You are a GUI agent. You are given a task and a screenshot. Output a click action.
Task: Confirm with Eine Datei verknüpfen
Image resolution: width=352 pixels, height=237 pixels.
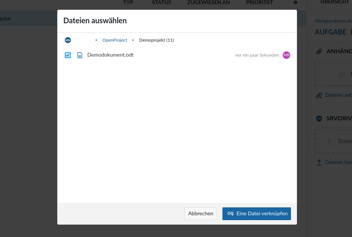pos(257,213)
